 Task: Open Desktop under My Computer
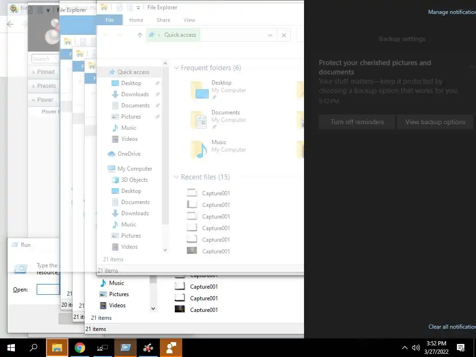(x=131, y=191)
